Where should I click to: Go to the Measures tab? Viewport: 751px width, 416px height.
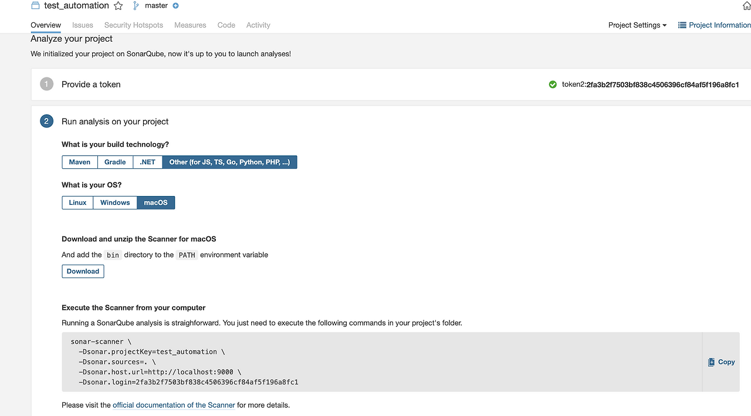[x=190, y=25]
